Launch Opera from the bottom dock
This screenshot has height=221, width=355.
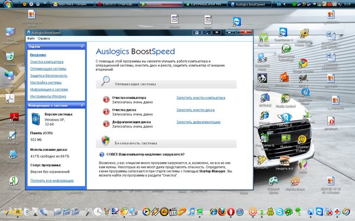[231, 212]
